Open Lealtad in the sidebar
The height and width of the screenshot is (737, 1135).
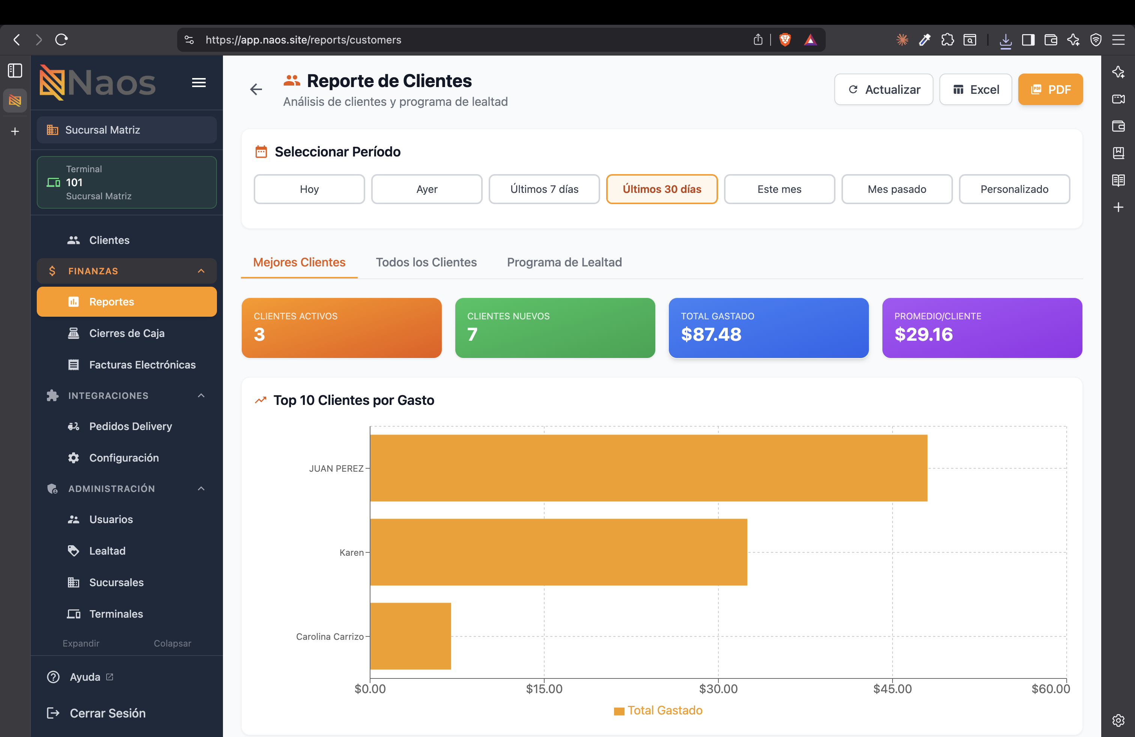pos(127,550)
